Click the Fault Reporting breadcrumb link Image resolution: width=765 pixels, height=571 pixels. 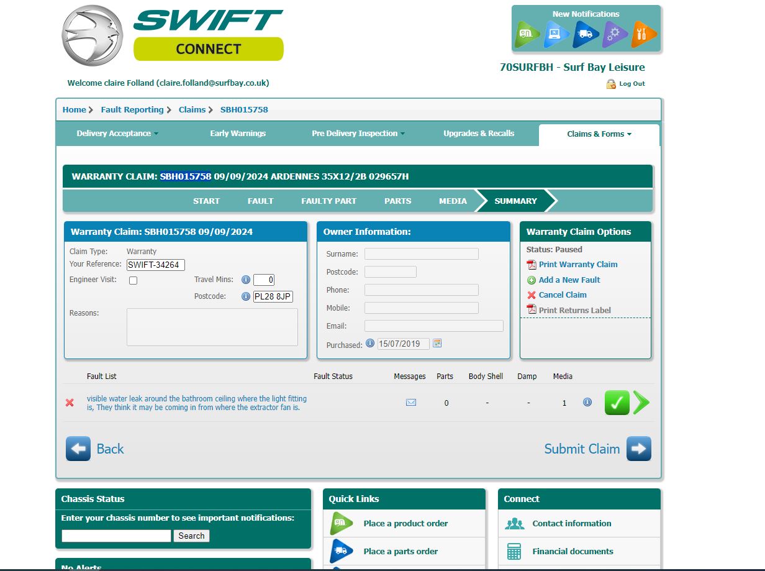pyautogui.click(x=132, y=110)
